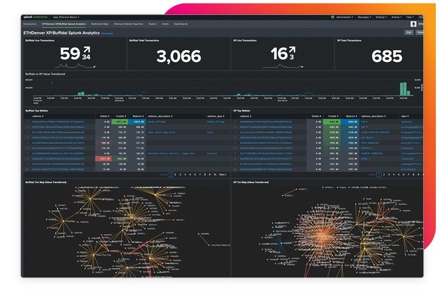The height and width of the screenshot is (292, 444).
Task: Sort XP Top Wallets by Balance column
Action: point(352,116)
